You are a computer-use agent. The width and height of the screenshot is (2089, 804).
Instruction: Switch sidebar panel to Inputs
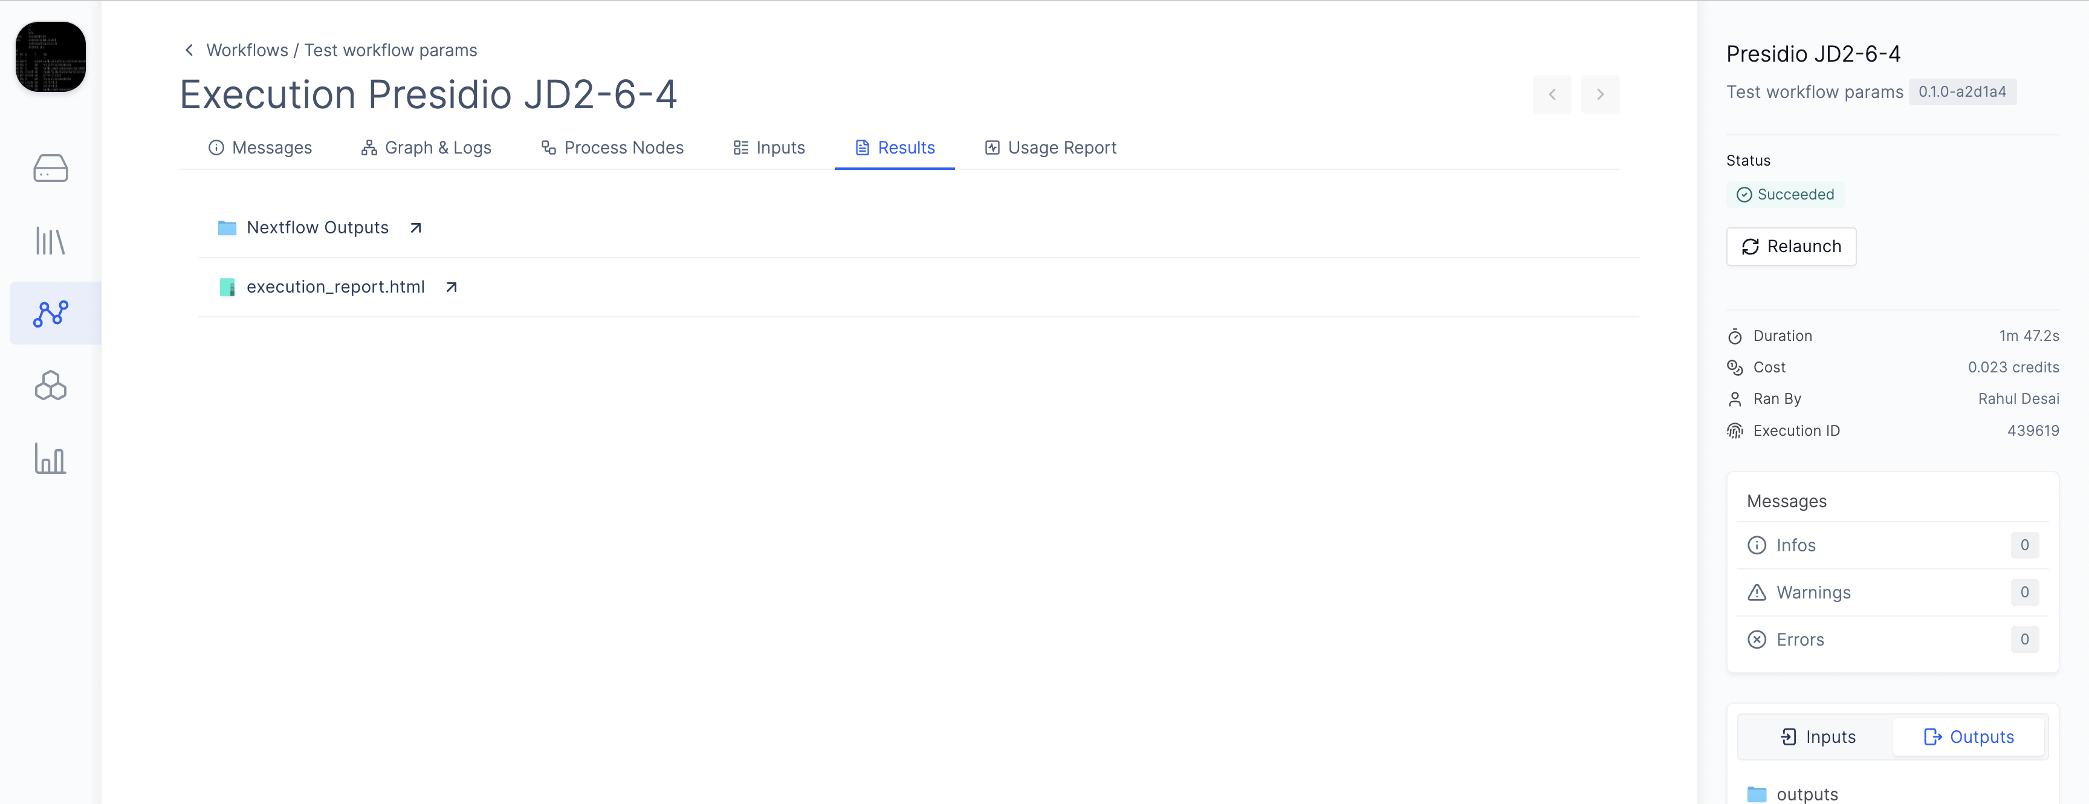click(x=1816, y=737)
